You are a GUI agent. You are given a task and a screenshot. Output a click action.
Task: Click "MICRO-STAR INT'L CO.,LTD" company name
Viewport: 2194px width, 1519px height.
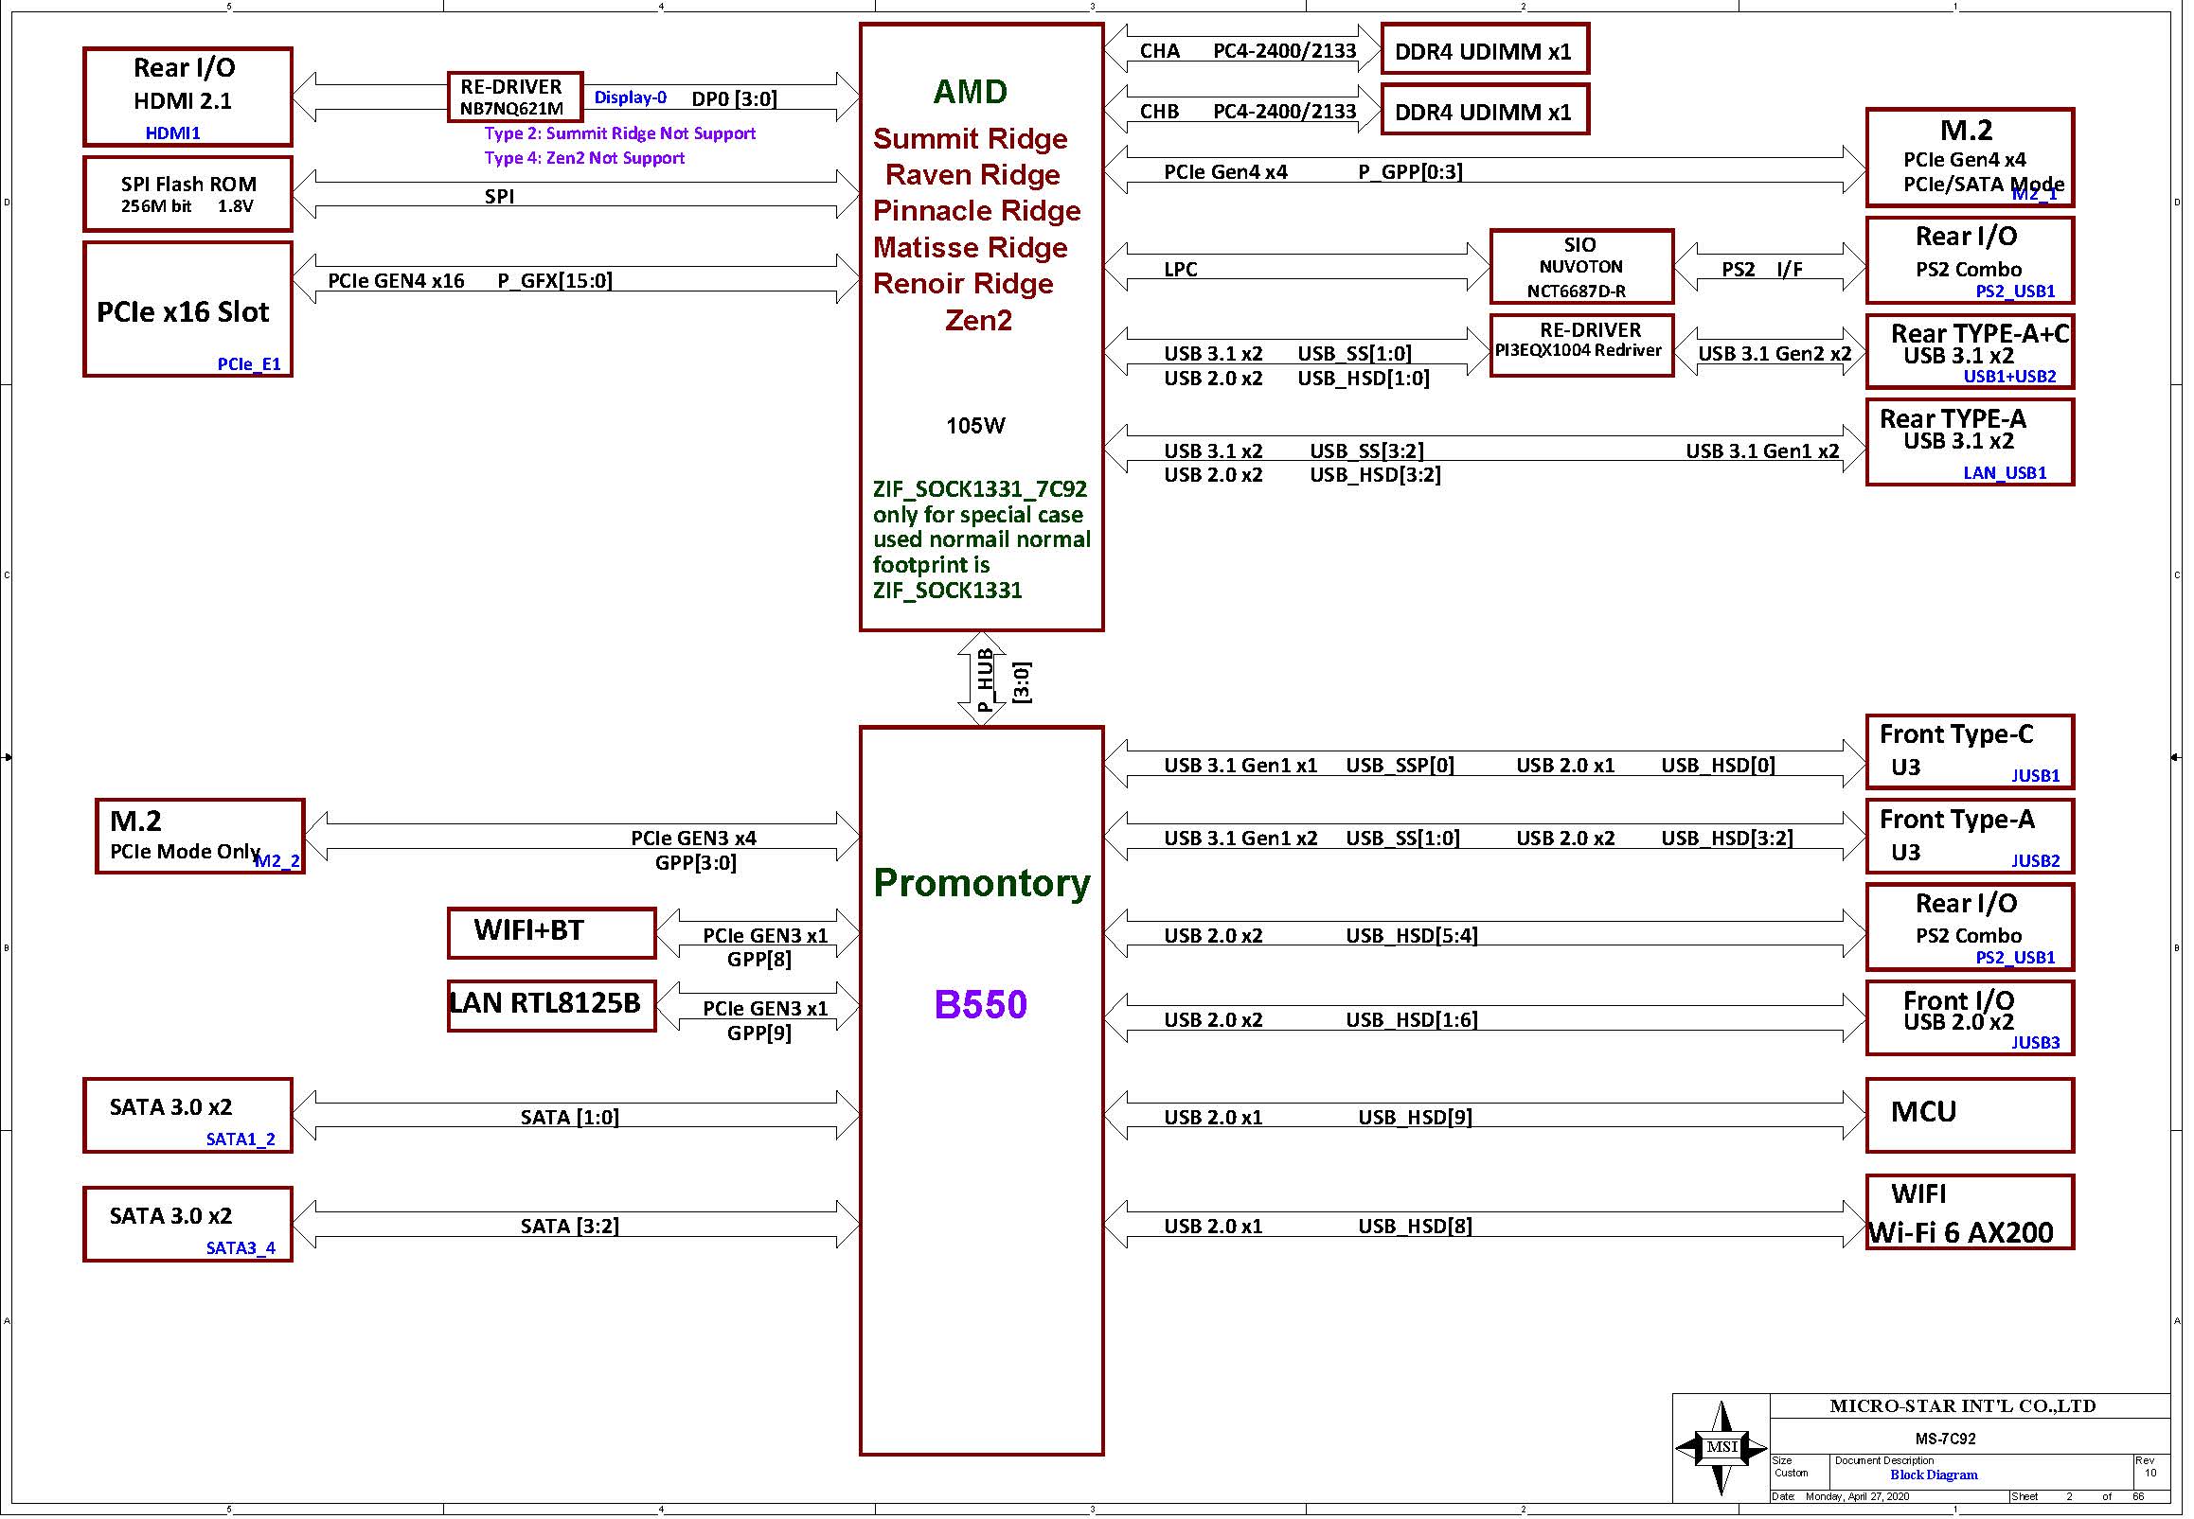click(1963, 1406)
